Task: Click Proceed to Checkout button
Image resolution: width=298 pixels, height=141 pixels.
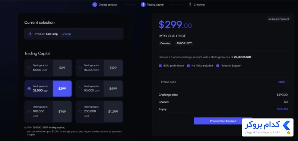Action: 223,121
